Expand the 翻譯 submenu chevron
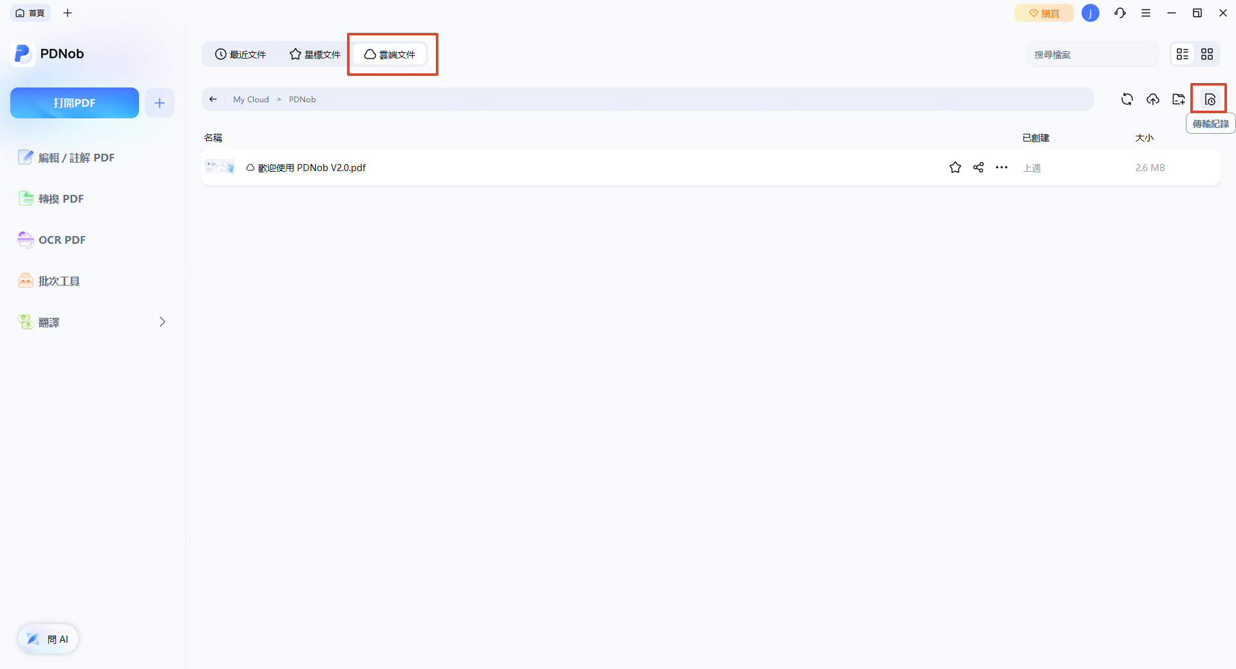Image resolution: width=1236 pixels, height=669 pixels. coord(162,322)
